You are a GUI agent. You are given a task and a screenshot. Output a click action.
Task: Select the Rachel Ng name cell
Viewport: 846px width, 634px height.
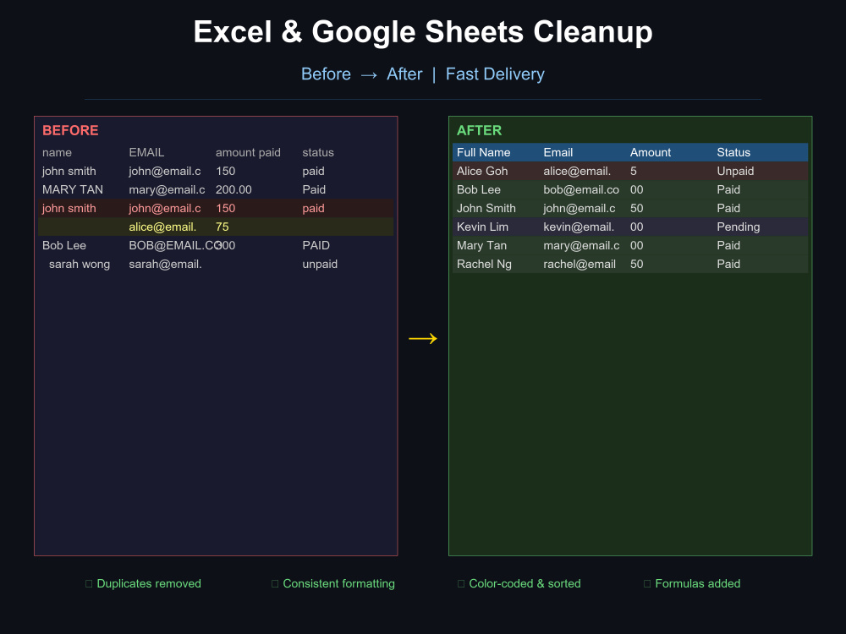click(x=484, y=264)
